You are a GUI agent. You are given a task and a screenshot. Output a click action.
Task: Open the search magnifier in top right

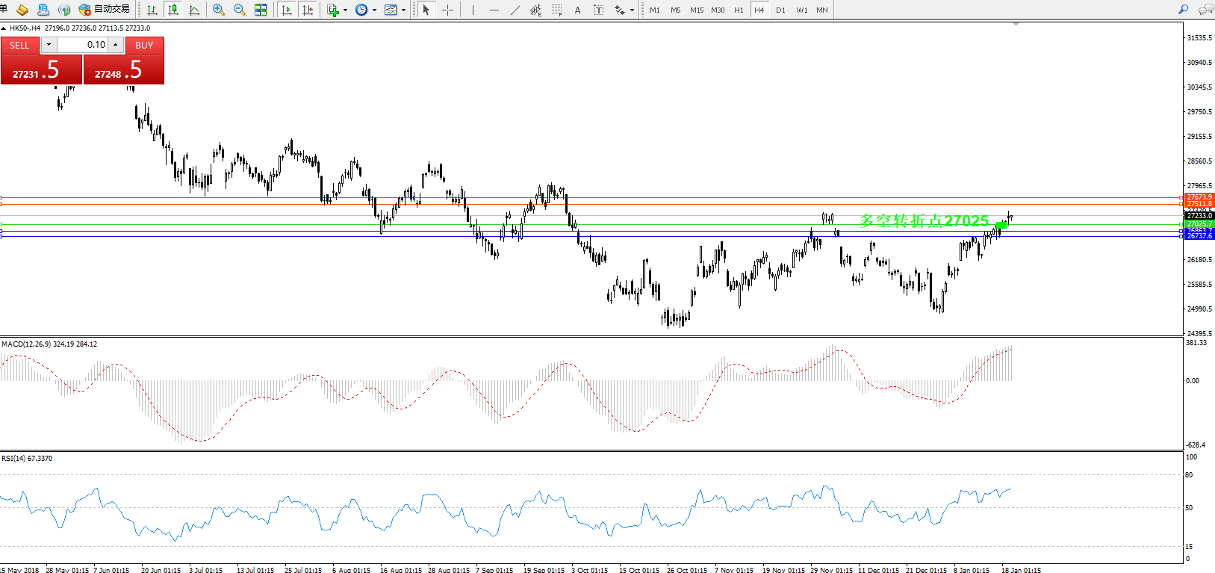(1183, 10)
